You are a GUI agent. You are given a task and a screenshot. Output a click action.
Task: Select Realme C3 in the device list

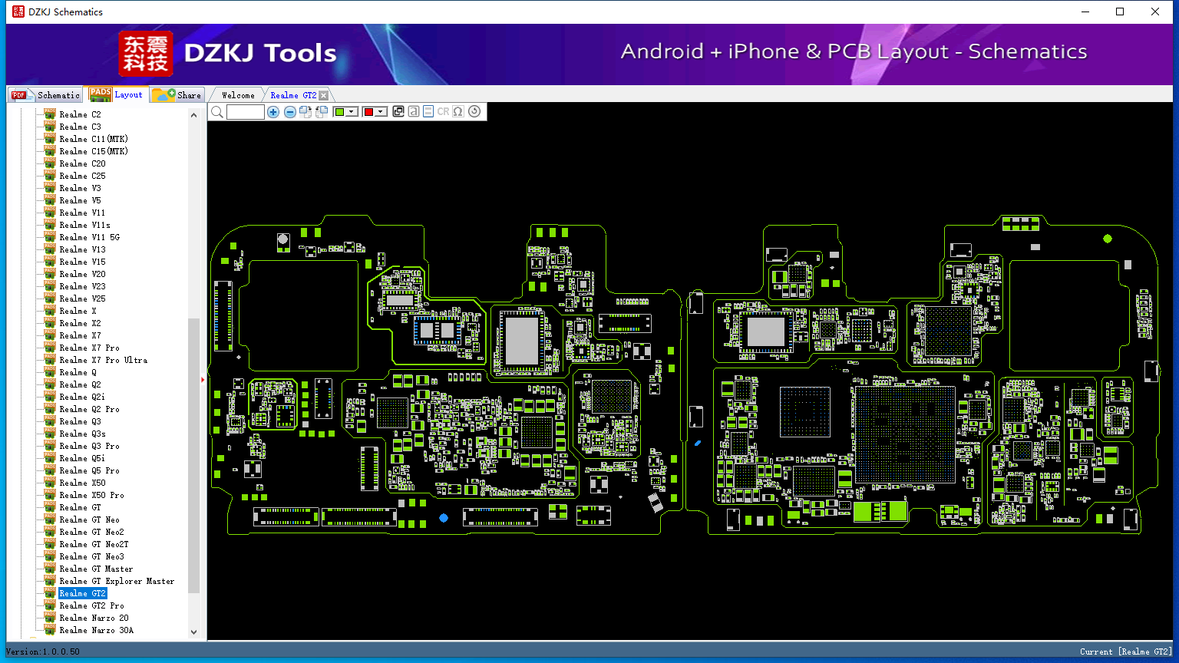tap(80, 127)
